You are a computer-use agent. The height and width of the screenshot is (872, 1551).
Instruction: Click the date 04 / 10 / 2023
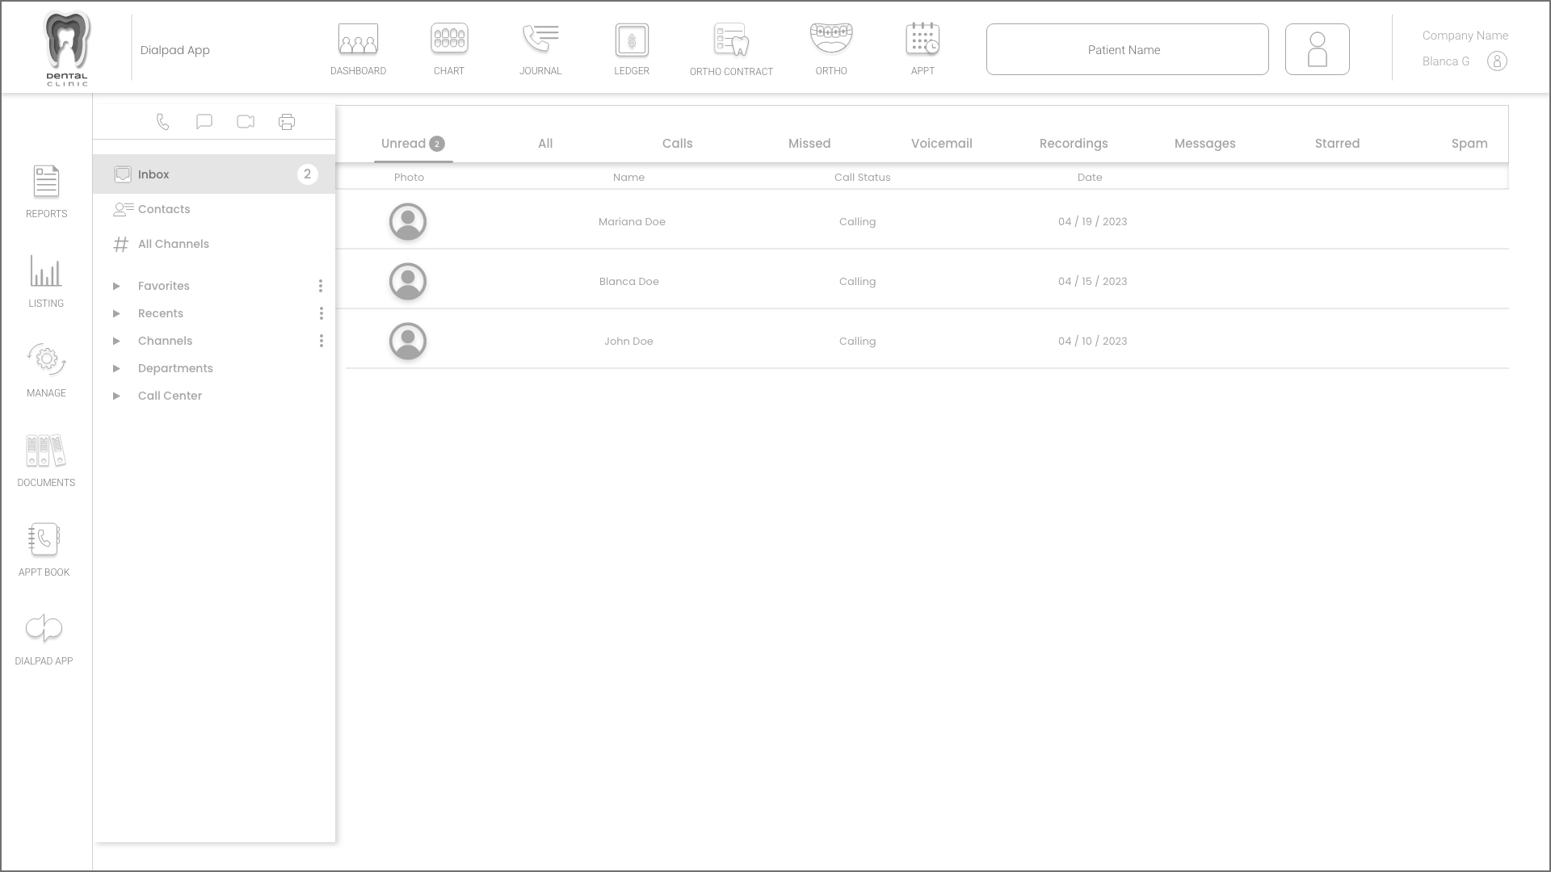click(x=1092, y=342)
